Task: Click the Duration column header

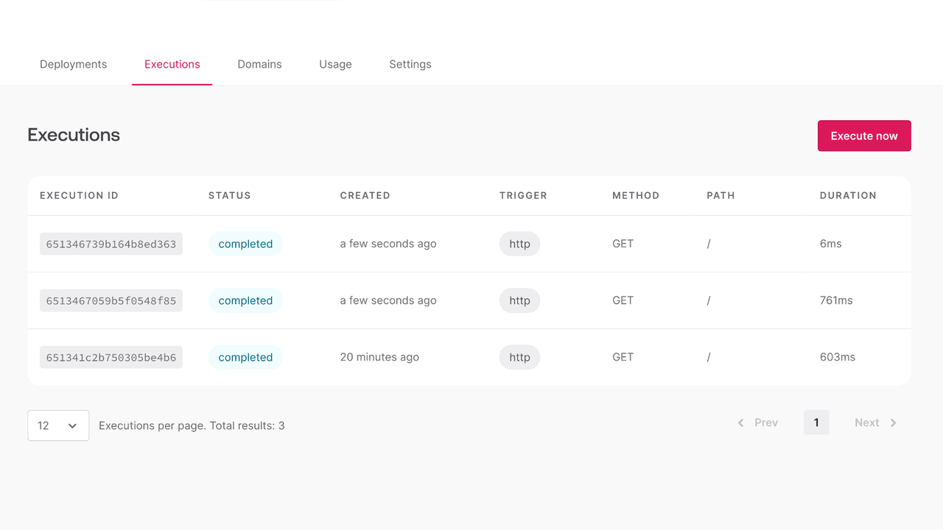Action: point(847,196)
